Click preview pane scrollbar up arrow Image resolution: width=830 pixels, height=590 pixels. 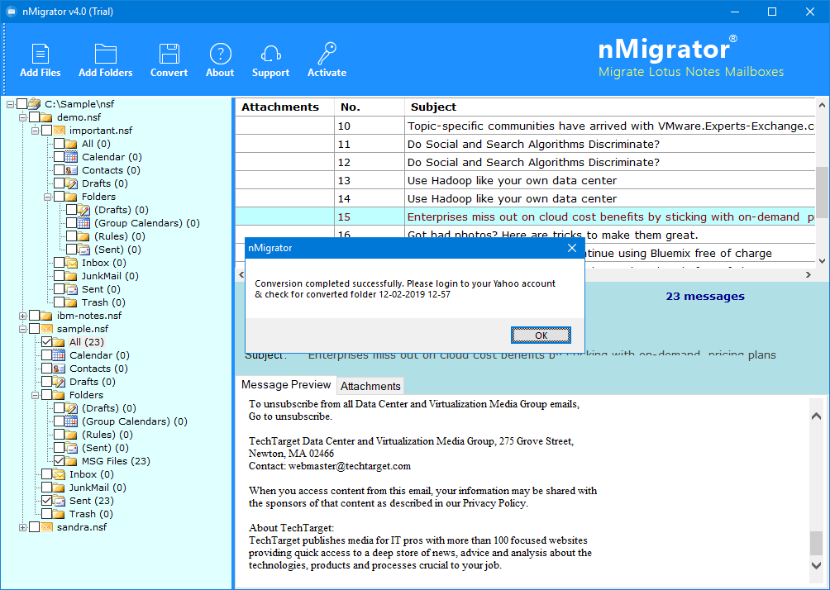tap(817, 416)
